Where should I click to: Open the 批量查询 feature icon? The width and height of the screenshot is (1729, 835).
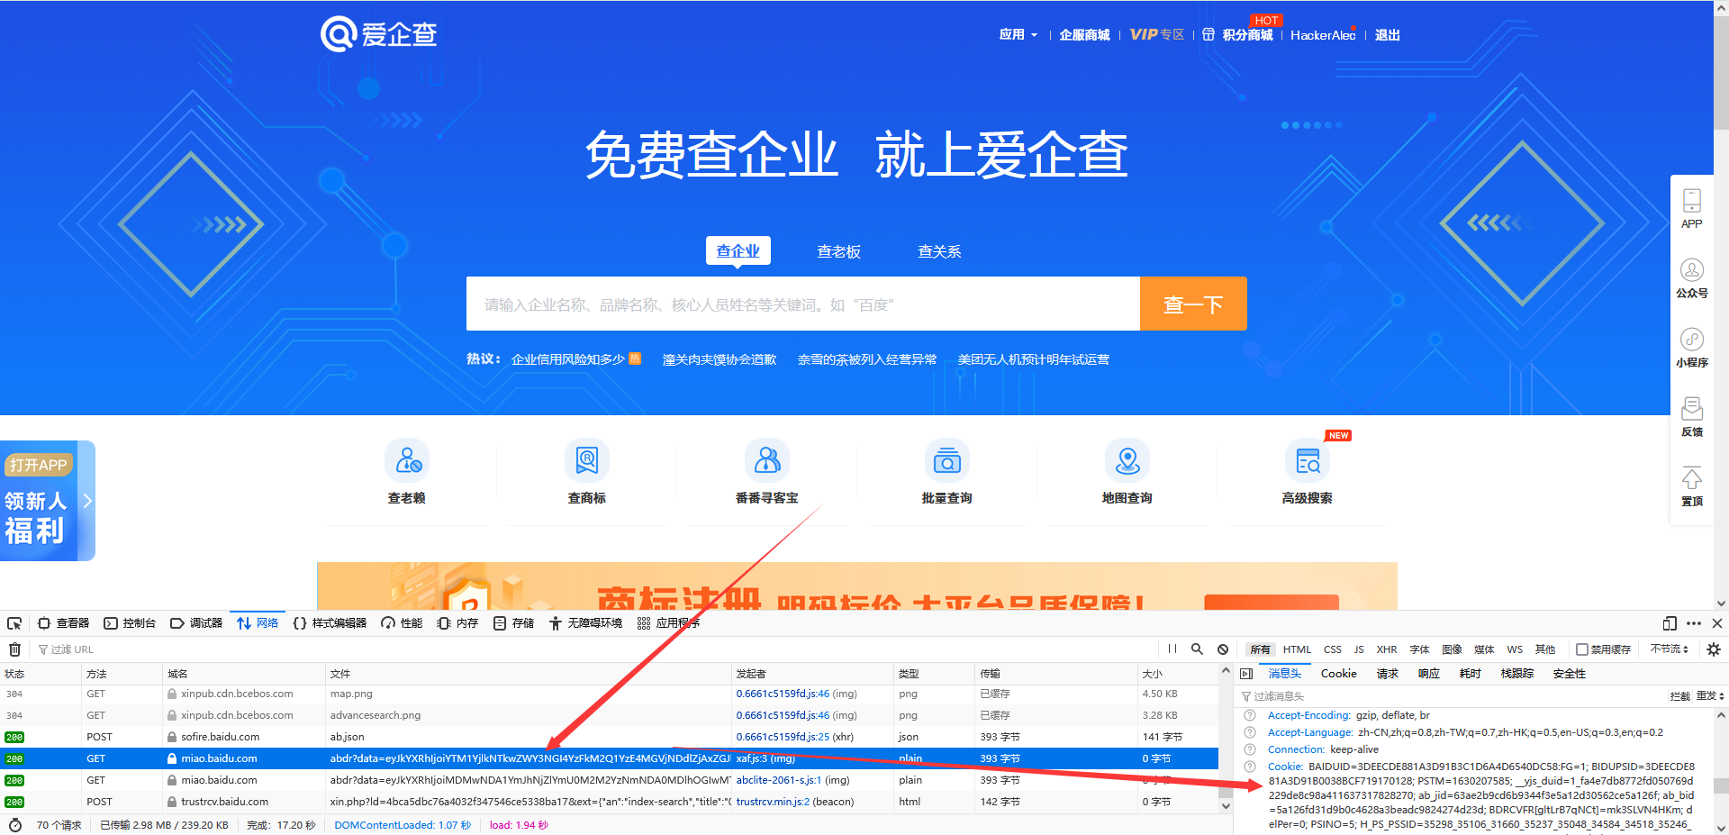(947, 460)
